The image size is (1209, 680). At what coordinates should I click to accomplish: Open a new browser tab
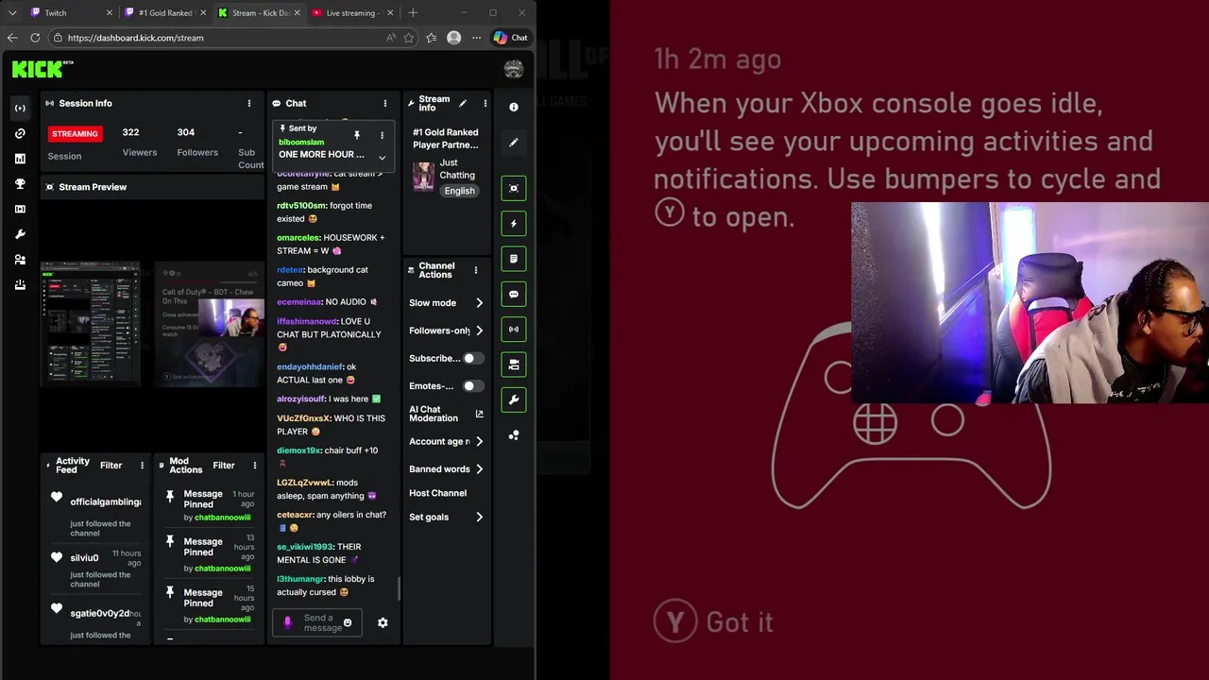coord(413,13)
